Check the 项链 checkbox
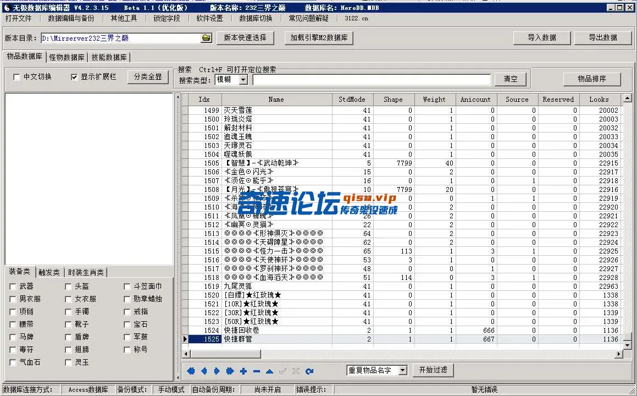Image resolution: width=637 pixels, height=396 pixels. 13,312
